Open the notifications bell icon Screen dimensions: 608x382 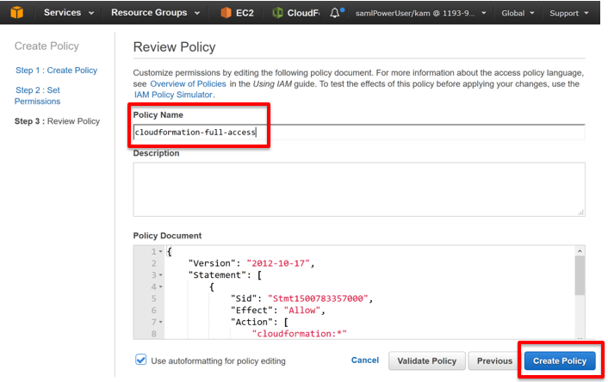[x=335, y=13]
